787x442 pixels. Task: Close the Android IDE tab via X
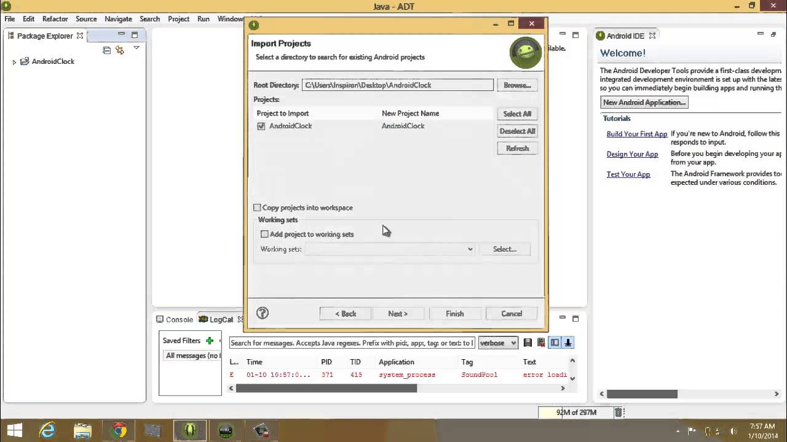(x=652, y=36)
